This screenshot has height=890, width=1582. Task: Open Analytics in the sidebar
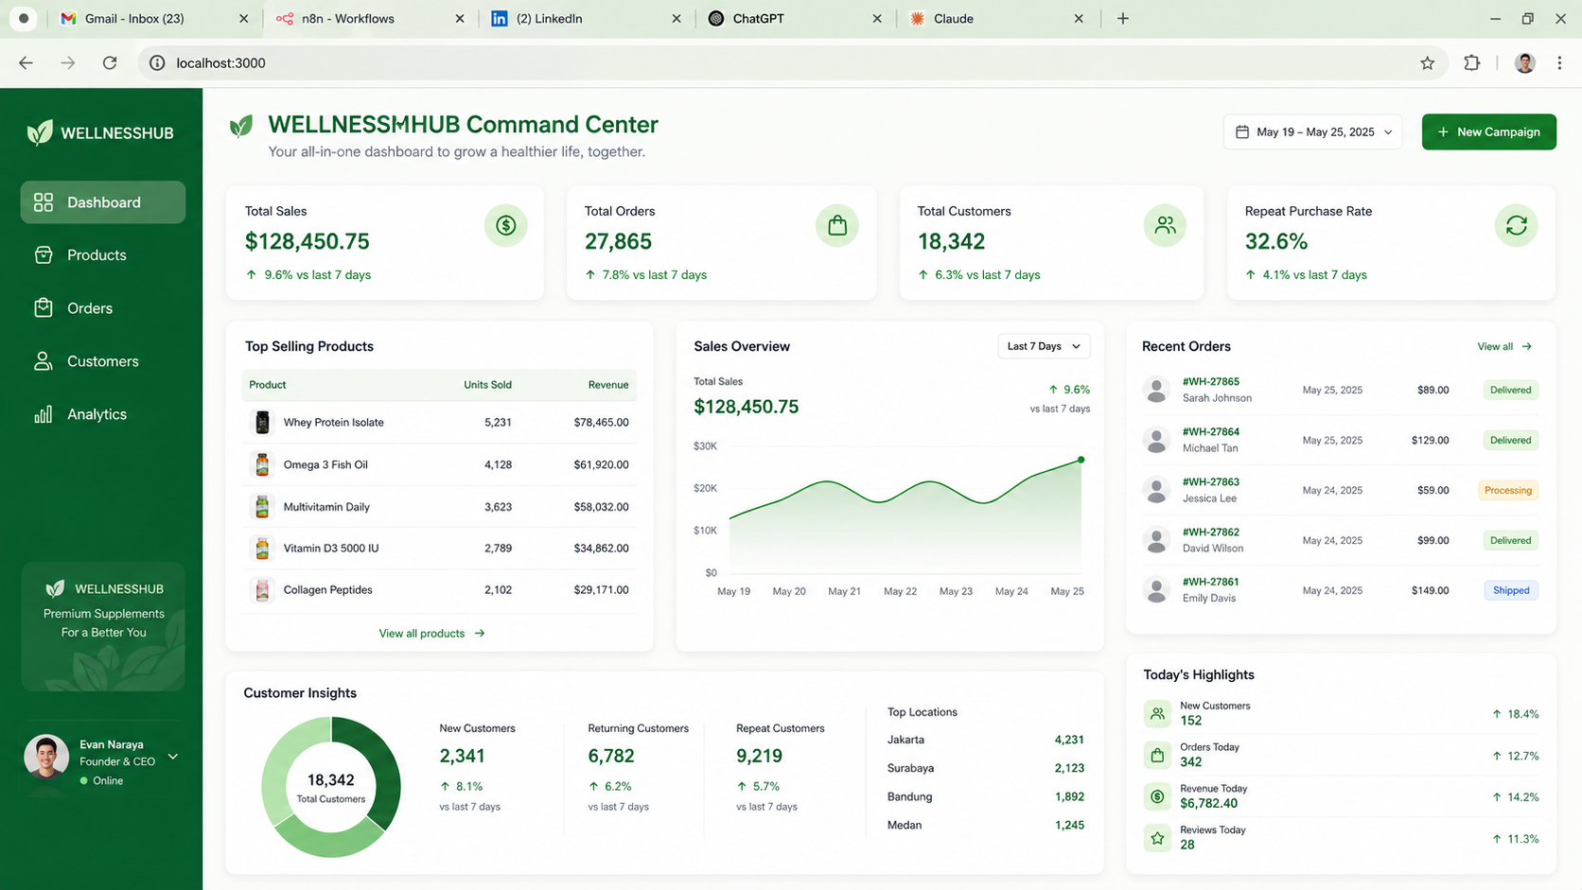point(103,414)
